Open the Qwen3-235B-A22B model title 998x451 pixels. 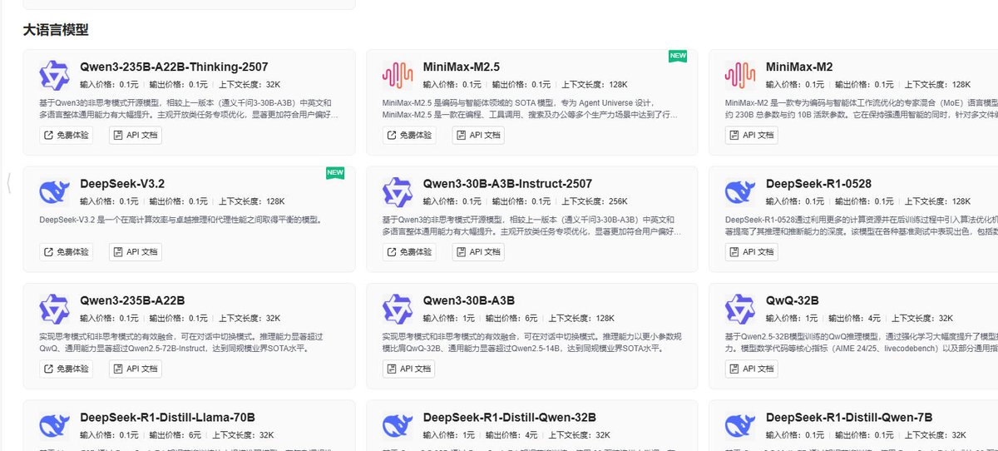[132, 300]
